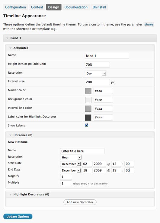Screen dimensions: 160x223
Task: Toggle the Show Labels checkbox
Action: tap(87, 125)
